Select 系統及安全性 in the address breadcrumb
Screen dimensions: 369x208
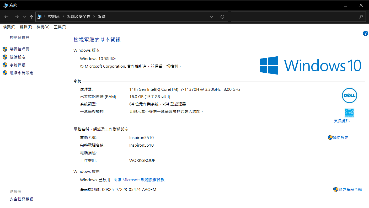tap(79, 17)
